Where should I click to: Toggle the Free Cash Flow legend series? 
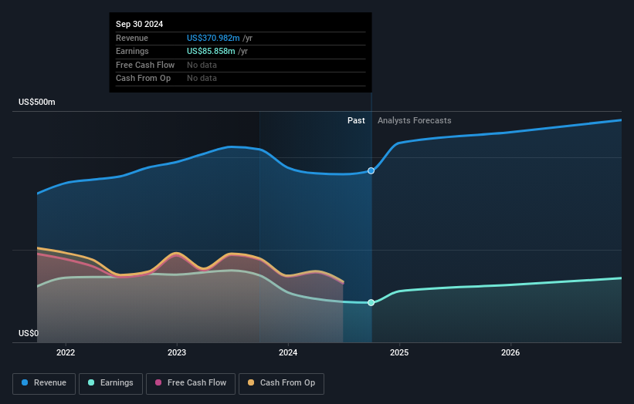191,383
